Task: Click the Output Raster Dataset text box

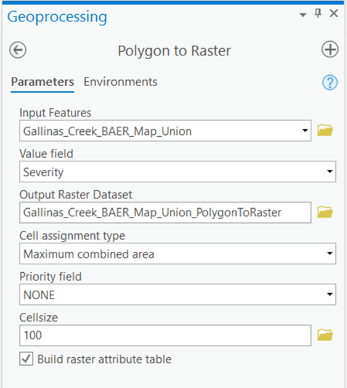Action: pos(165,212)
